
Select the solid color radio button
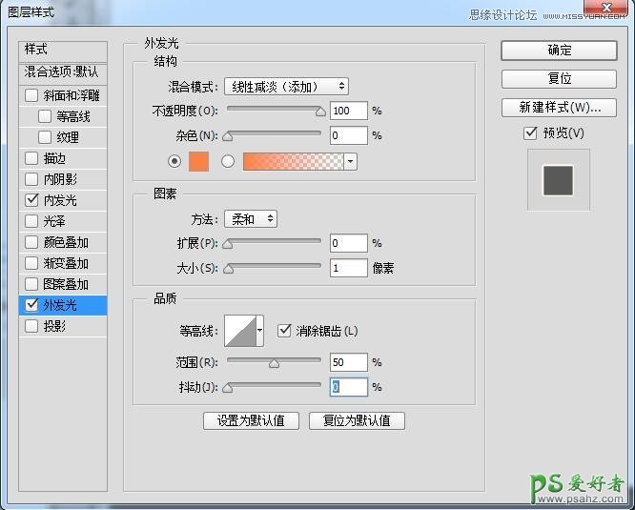pyautogui.click(x=174, y=161)
